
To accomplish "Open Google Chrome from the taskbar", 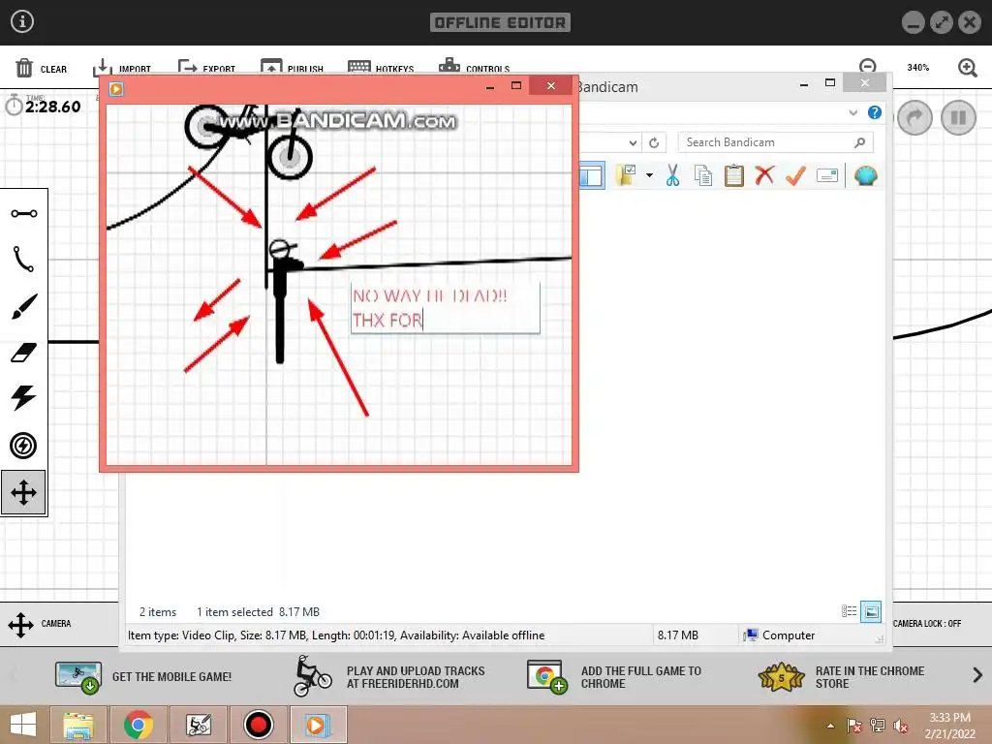I will pyautogui.click(x=138, y=725).
